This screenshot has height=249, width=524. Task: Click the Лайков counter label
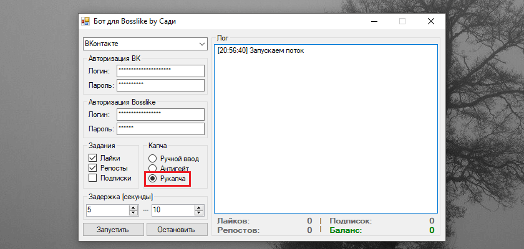tap(233, 220)
